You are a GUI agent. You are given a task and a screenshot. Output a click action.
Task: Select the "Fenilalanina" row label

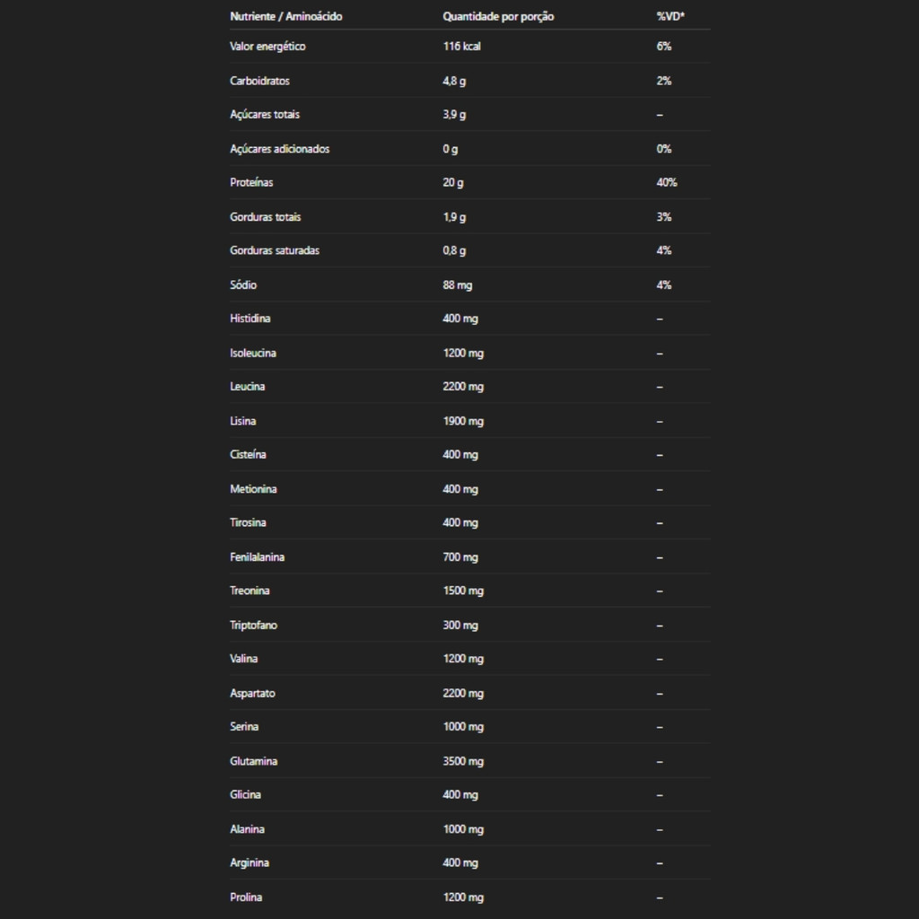pyautogui.click(x=257, y=557)
